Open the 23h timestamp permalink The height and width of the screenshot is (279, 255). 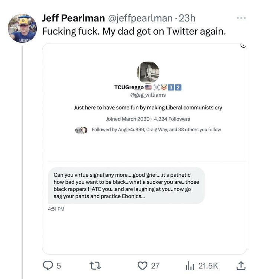pyautogui.click(x=187, y=18)
